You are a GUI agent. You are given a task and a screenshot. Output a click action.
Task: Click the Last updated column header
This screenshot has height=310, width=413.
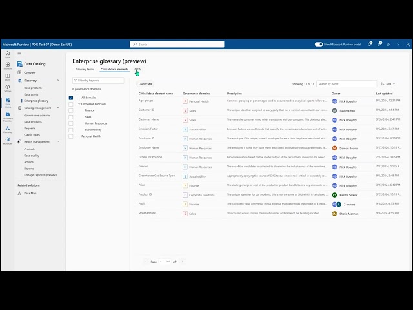pos(384,93)
